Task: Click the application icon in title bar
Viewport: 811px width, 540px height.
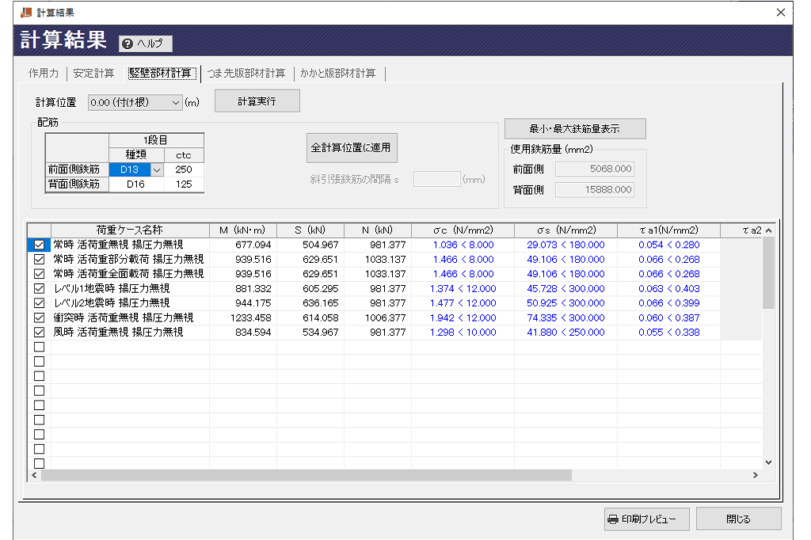Action: coord(26,13)
